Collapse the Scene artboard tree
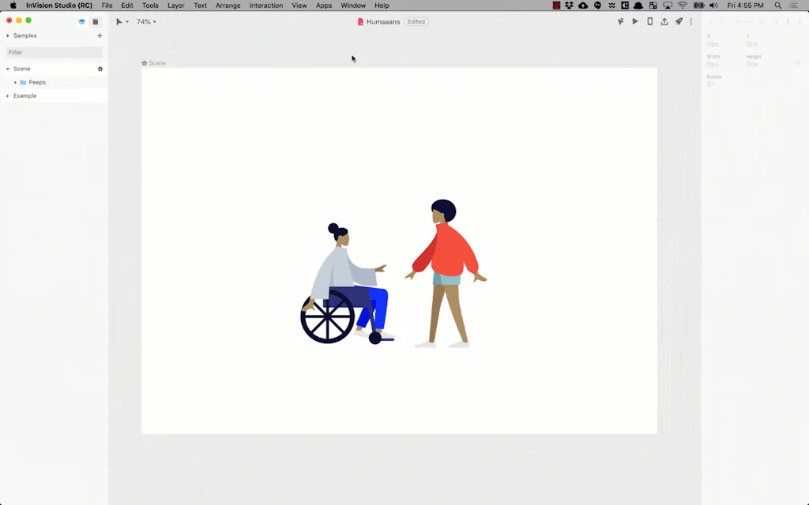This screenshot has width=809, height=505. (8, 69)
